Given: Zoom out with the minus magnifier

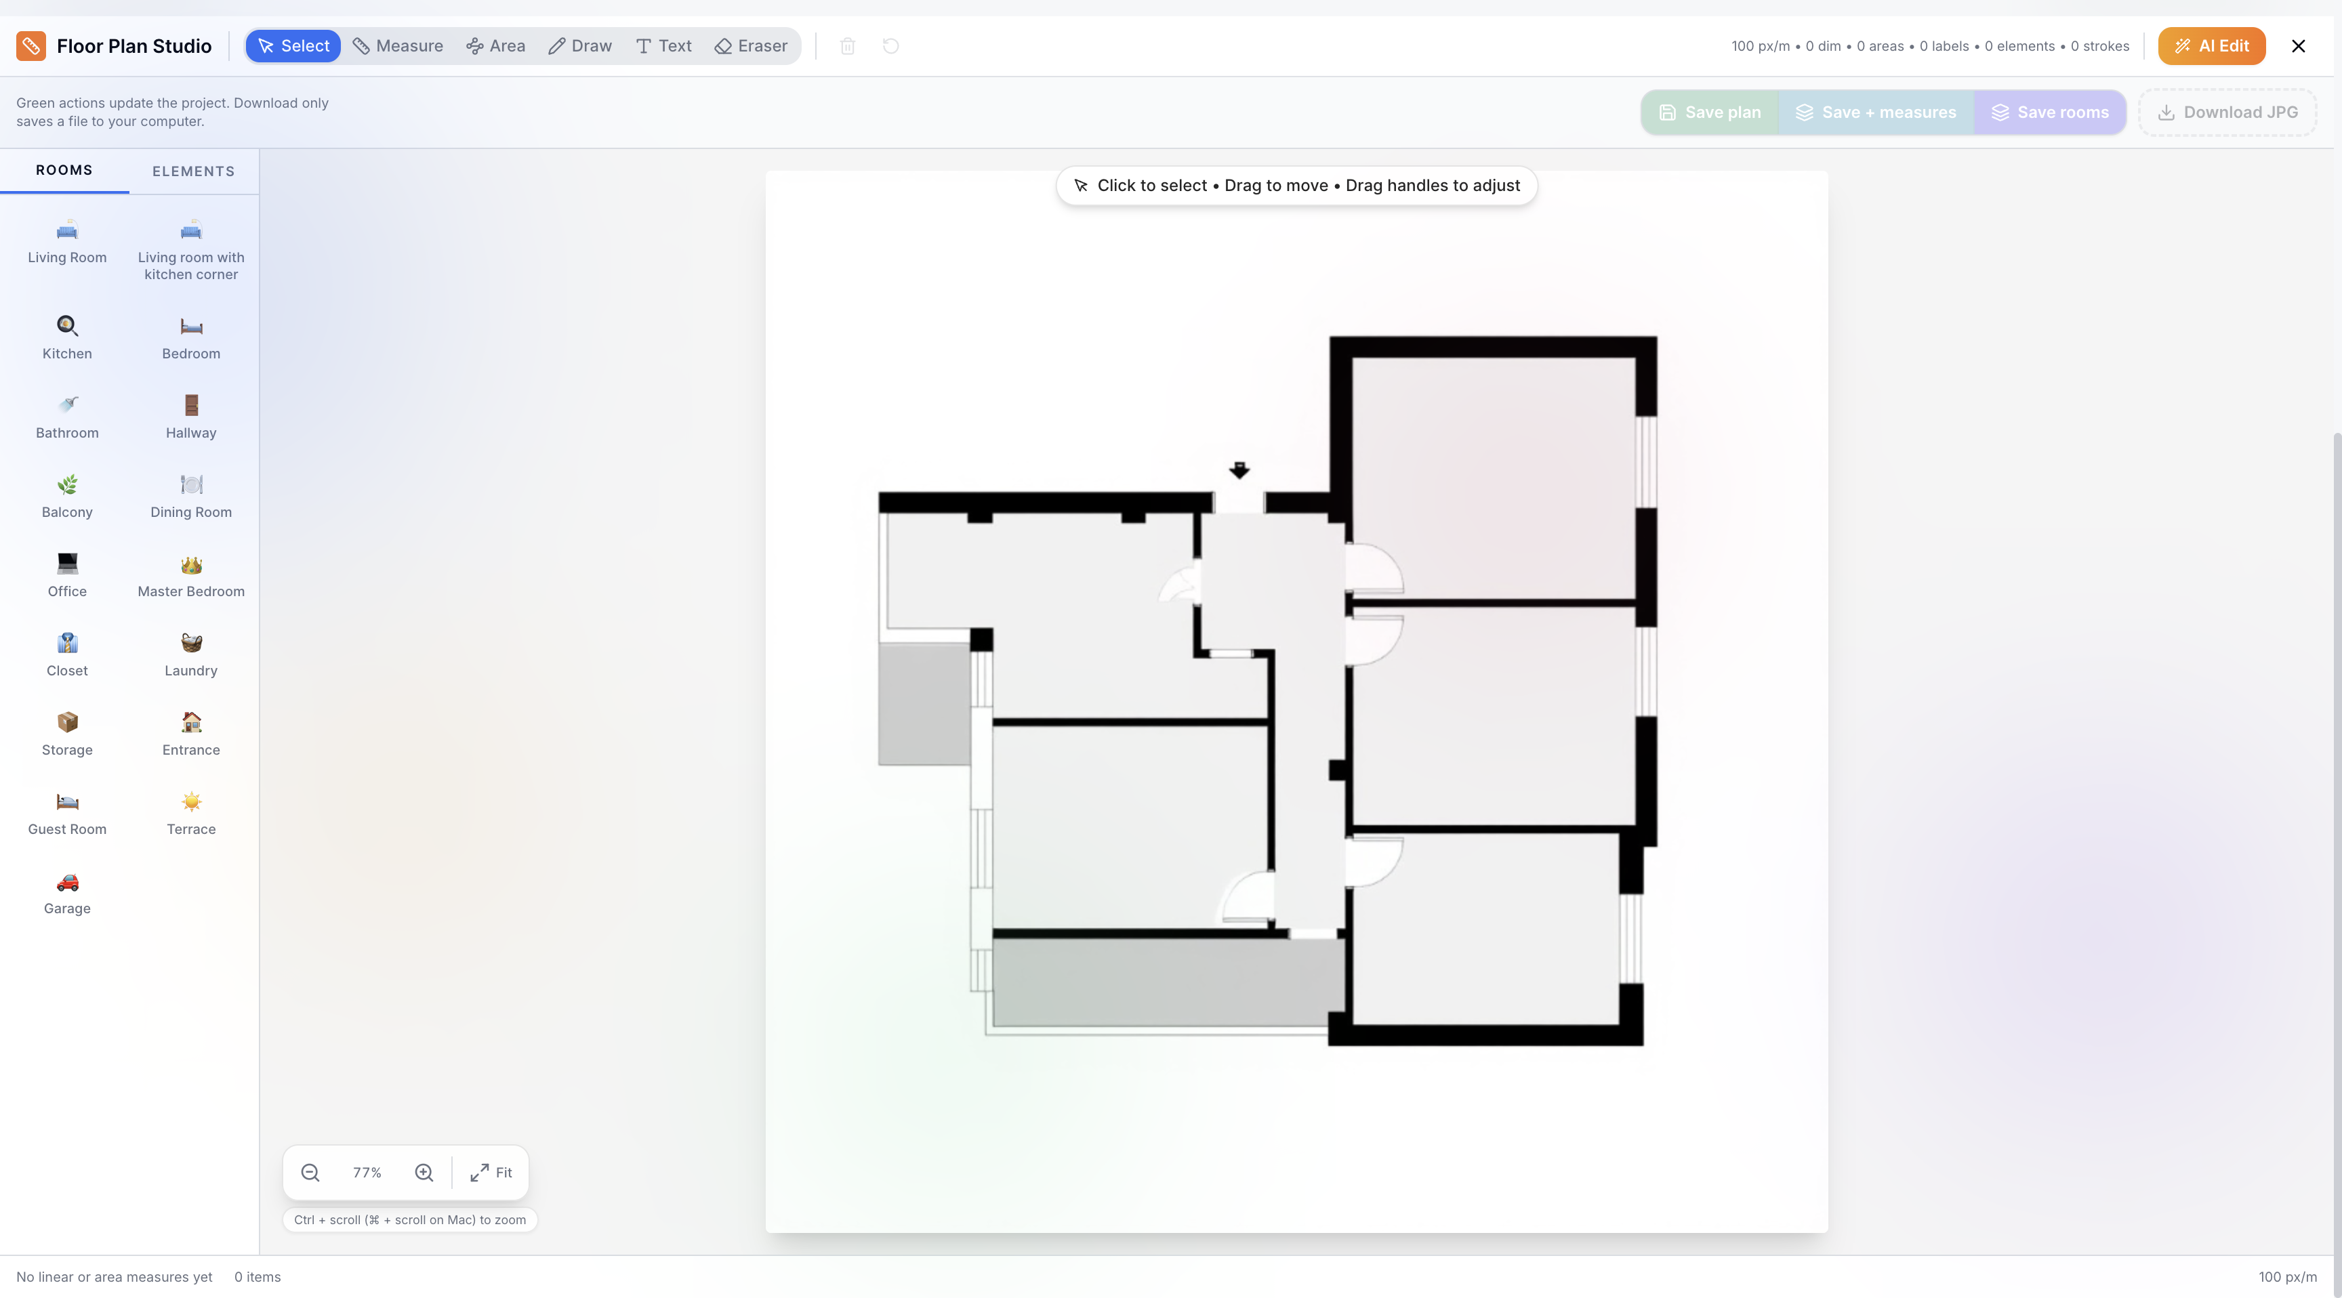Looking at the screenshot, I should click(310, 1173).
